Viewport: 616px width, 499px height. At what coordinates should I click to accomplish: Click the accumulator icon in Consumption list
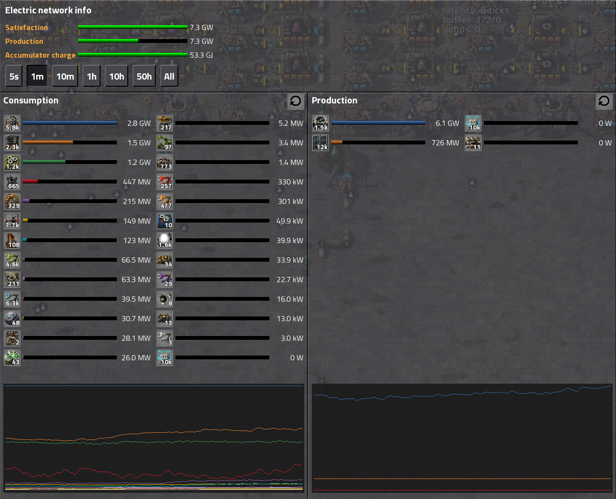click(164, 357)
